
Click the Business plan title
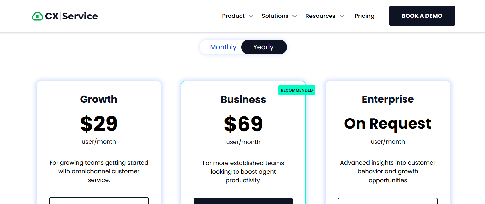click(x=243, y=99)
